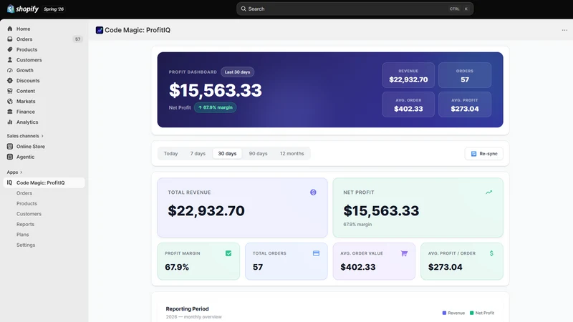The width and height of the screenshot is (573, 322).
Task: Click the Spring '26 edition badge
Action: [54, 9]
